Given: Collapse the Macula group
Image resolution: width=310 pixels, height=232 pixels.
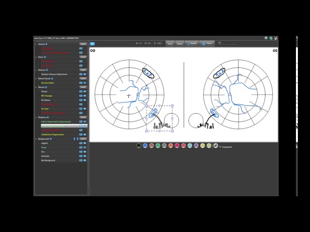Looking at the screenshot, I should 36,87.
